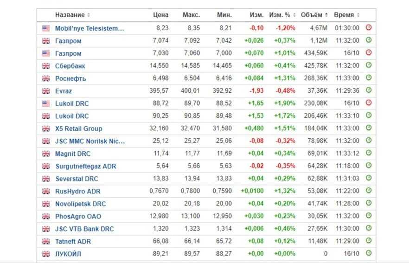Sort the list by Объём column

click(x=314, y=15)
